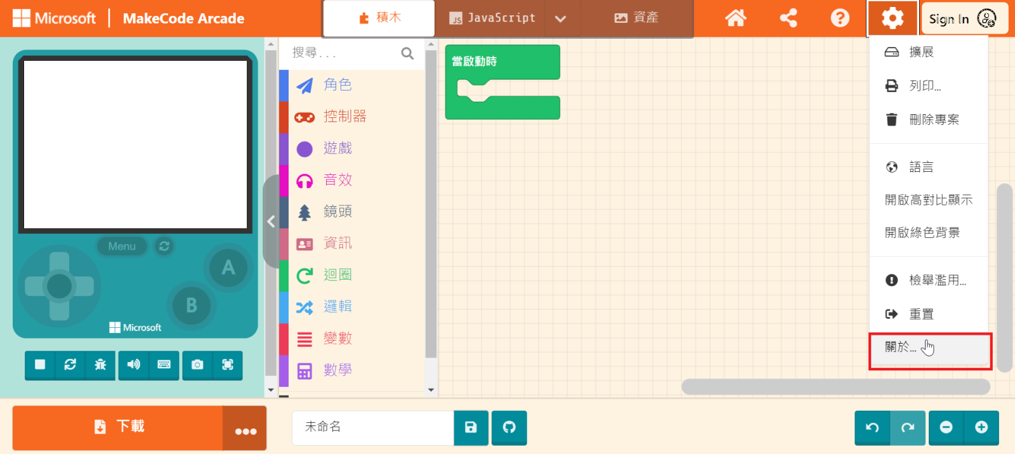Screen dimensions: 1015x454
Task: Open the 資訊 (Info) block category
Action: click(351, 243)
